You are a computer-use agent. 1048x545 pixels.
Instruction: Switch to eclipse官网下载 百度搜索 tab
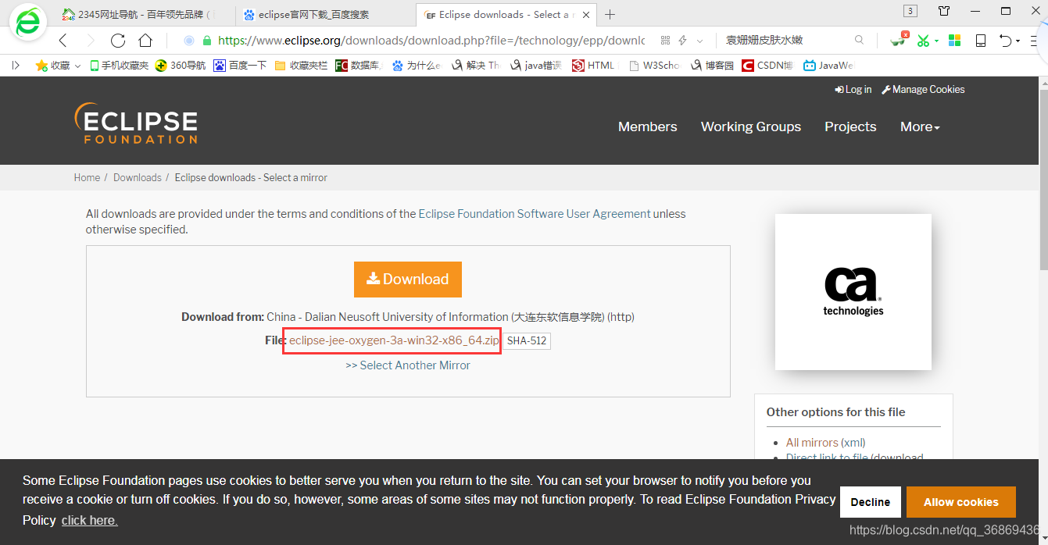(326, 14)
